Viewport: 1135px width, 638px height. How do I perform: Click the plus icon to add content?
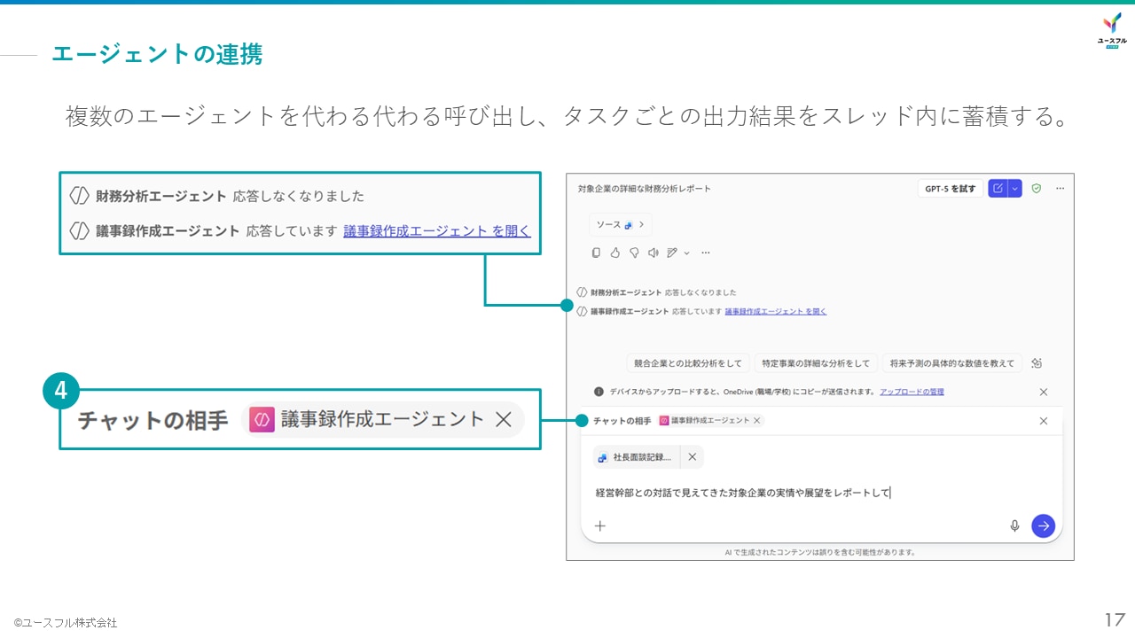point(600,525)
